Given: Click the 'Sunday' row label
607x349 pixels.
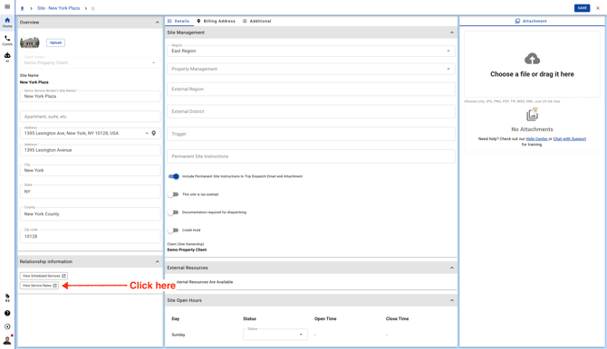Looking at the screenshot, I should click(178, 335).
